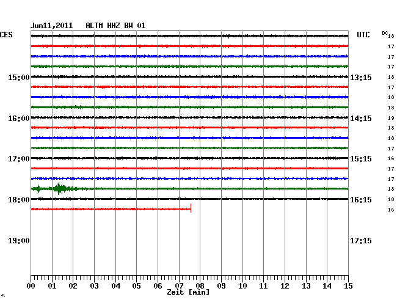Select the 16:00 local time label

point(19,119)
